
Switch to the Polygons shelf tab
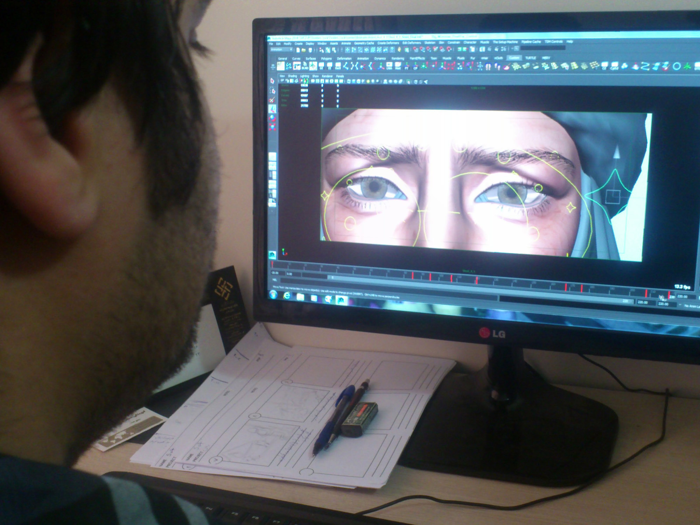coord(326,58)
